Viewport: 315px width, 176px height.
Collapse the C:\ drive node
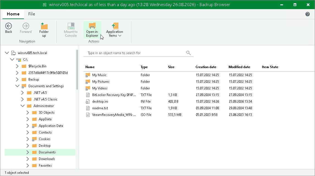click(x=12, y=59)
